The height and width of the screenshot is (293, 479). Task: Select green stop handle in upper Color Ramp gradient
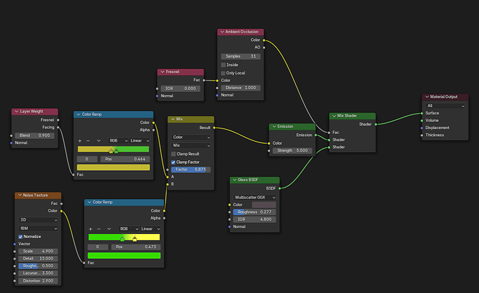click(117, 151)
